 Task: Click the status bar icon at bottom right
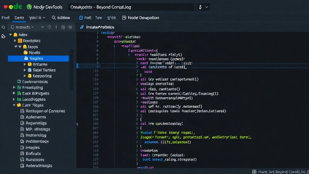[x=254, y=172]
